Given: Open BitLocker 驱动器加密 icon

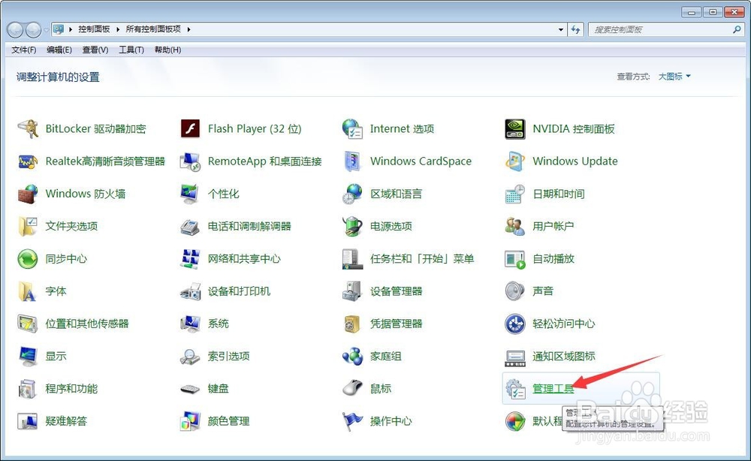Looking at the screenshot, I should pos(28,129).
